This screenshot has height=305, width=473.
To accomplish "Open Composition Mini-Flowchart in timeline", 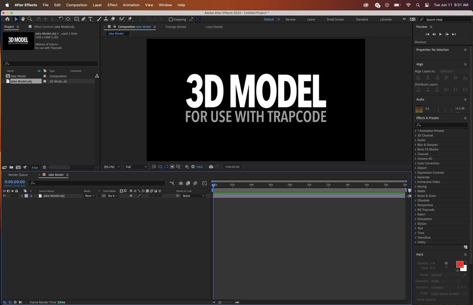I will pyautogui.click(x=171, y=183).
